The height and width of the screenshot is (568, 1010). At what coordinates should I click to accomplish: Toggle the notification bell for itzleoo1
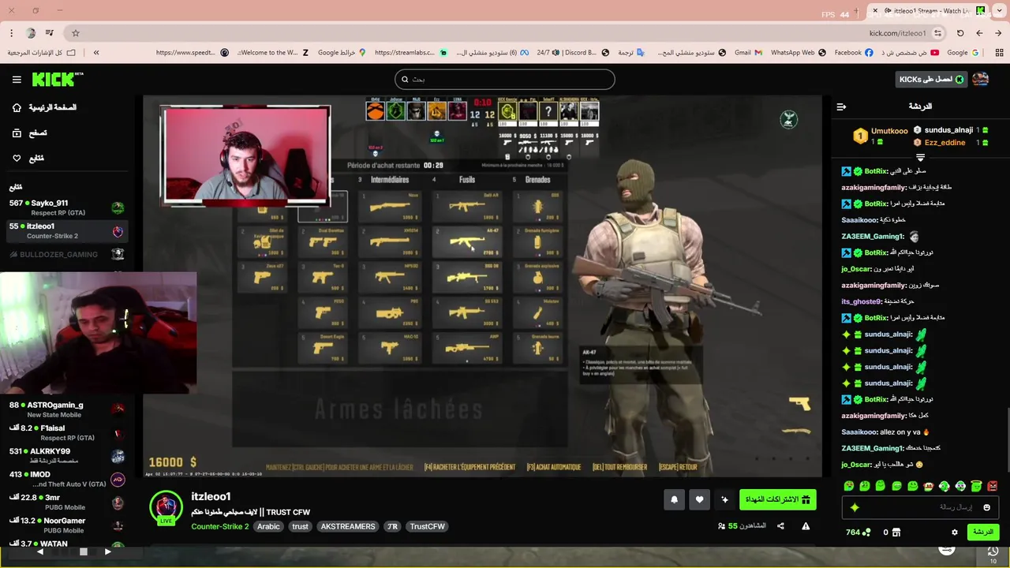click(674, 499)
